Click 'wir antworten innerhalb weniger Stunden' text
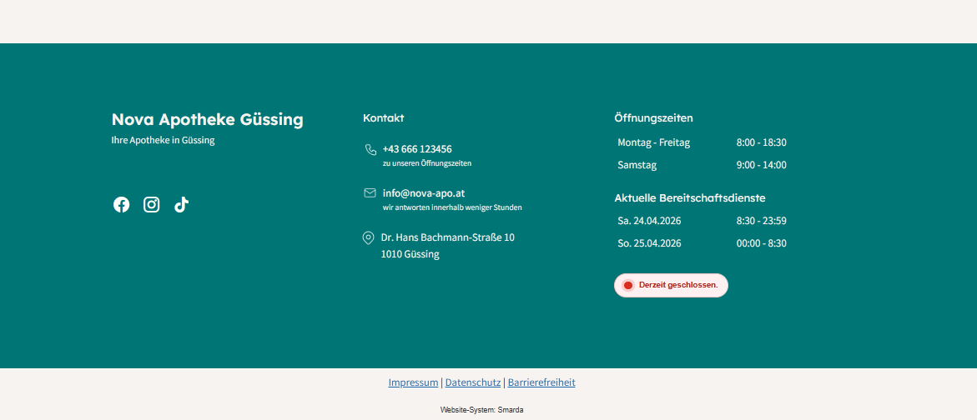 point(452,207)
